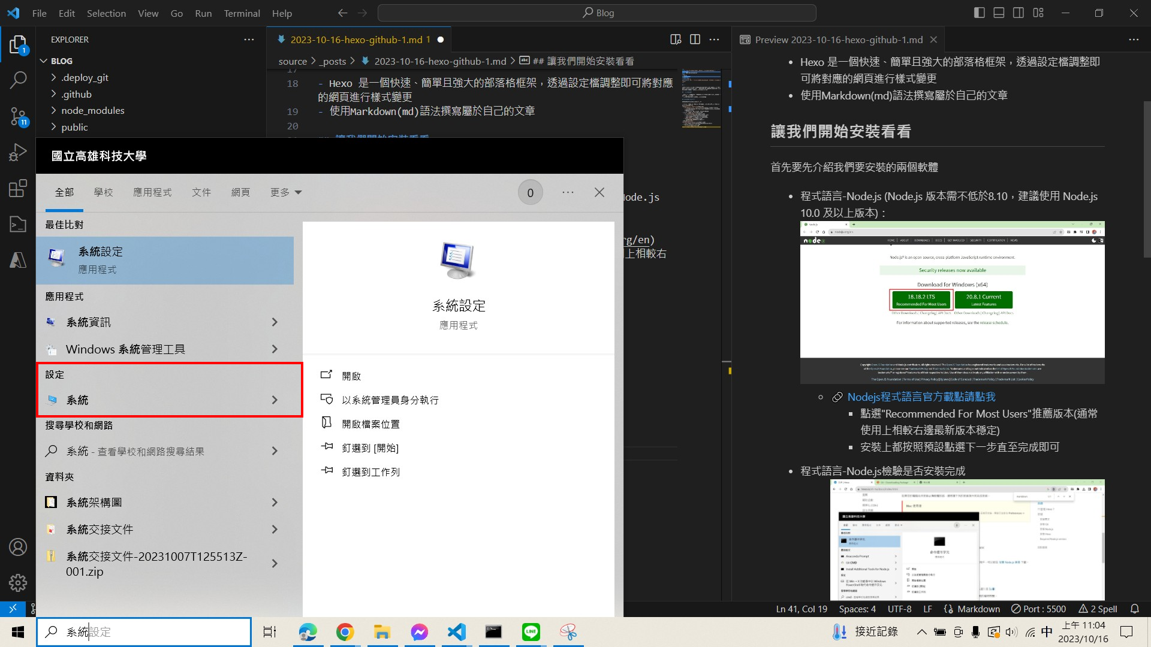Open the Extensions view

point(18,188)
